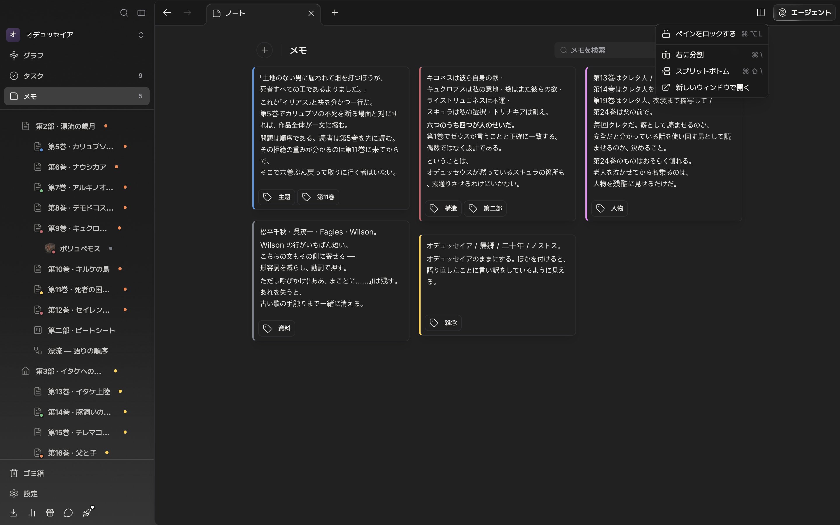This screenshot has width=840, height=525.
Task: Open the ゴミ箱 trash
Action: click(77, 473)
